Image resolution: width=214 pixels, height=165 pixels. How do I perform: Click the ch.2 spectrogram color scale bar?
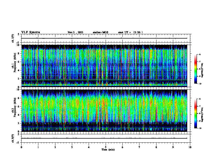(x=195, y=114)
